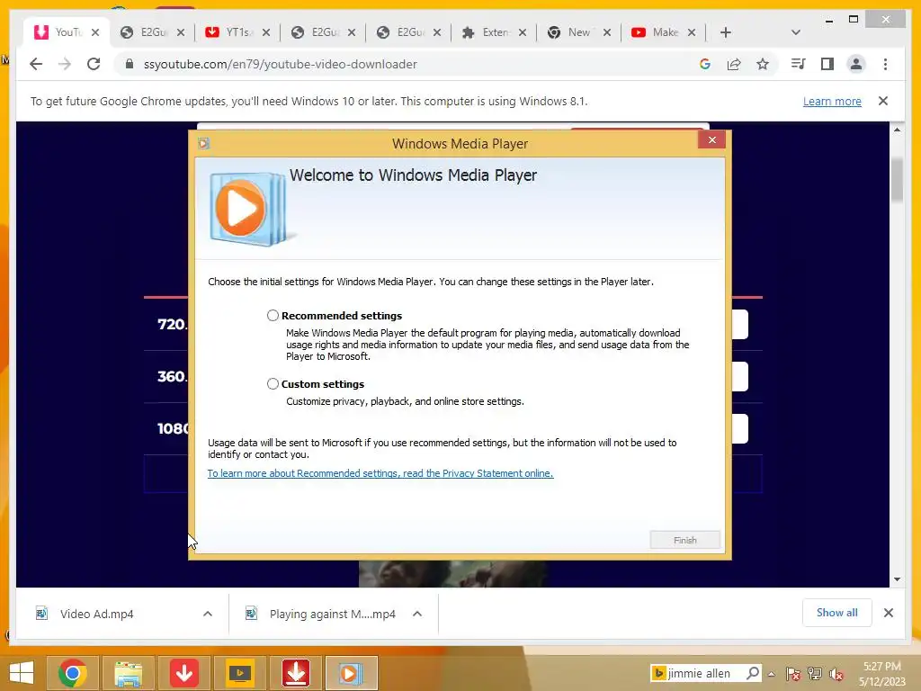Image resolution: width=921 pixels, height=691 pixels.
Task: Toggle the Chrome side panel
Action: coord(827,64)
